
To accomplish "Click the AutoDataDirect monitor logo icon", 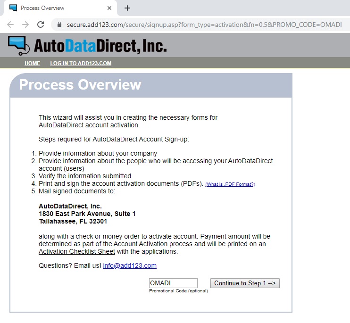I will 19,46.
